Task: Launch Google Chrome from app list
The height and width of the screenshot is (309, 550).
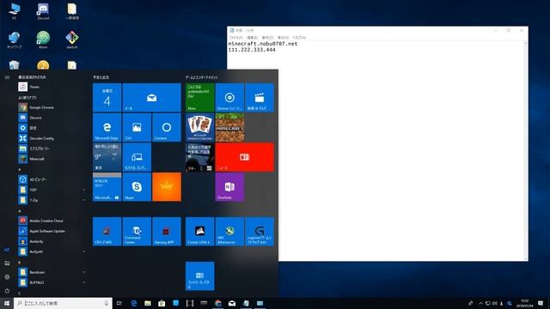Action: [x=52, y=107]
